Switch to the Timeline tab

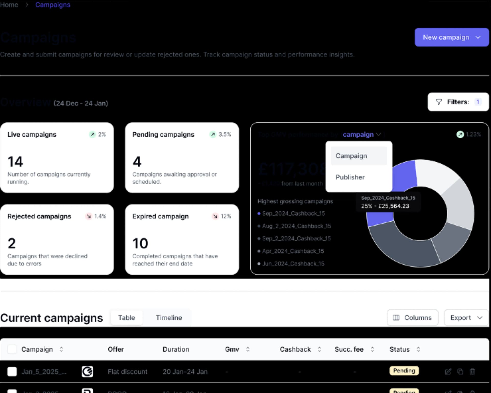[x=169, y=318]
